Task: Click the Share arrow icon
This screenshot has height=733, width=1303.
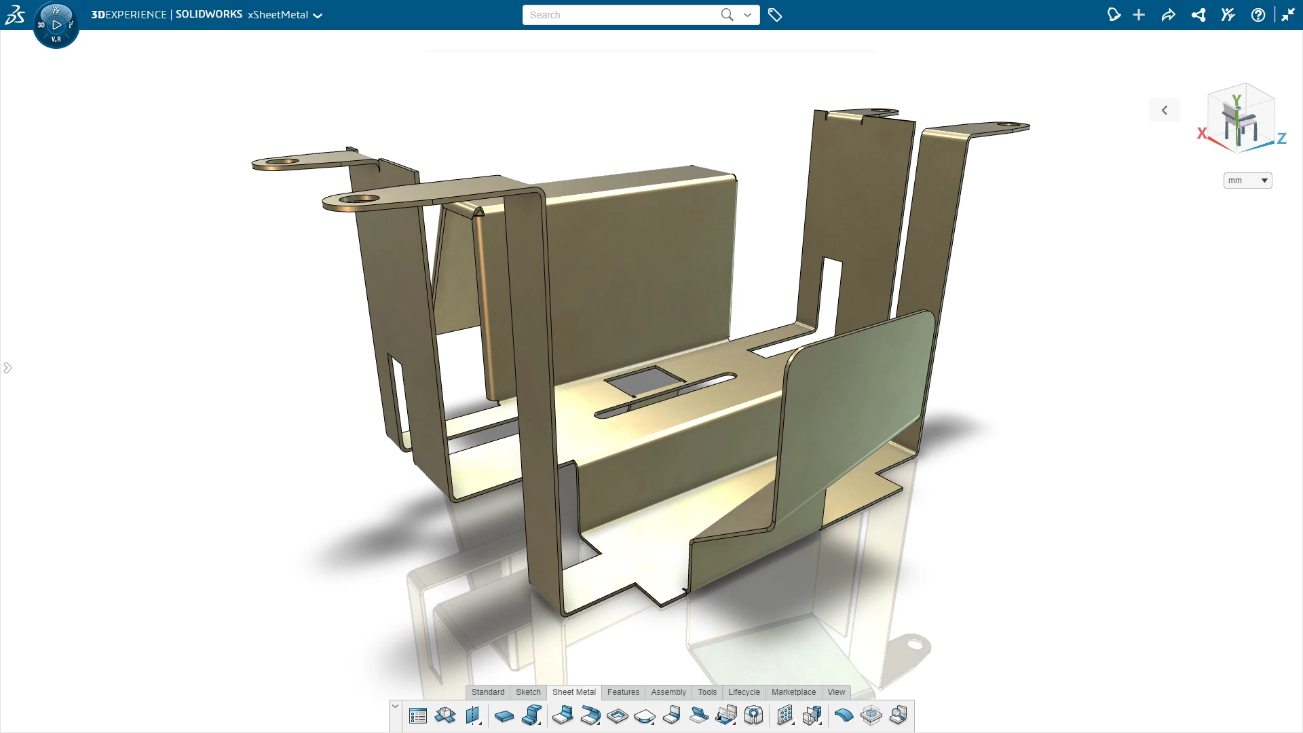Action: [x=1168, y=15]
